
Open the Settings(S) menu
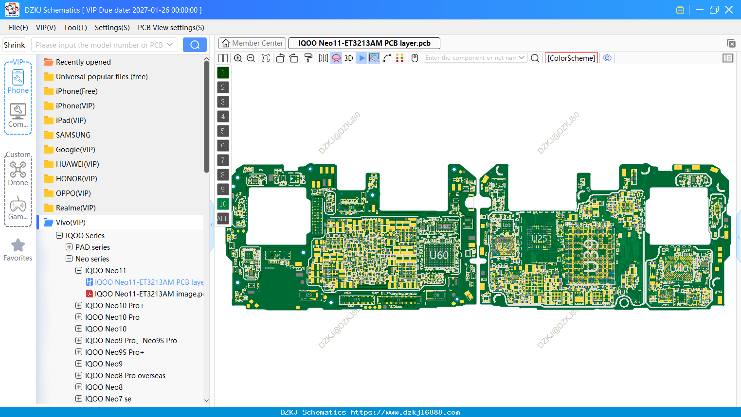(x=112, y=28)
